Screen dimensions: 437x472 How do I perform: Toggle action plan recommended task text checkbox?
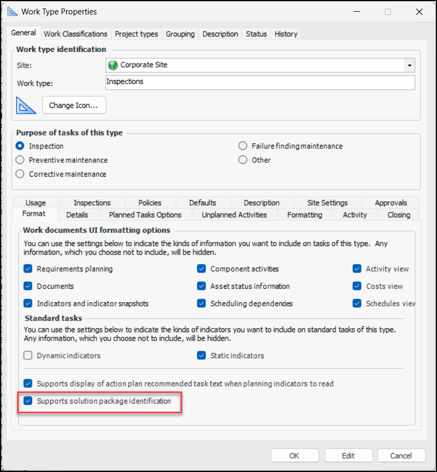coord(28,383)
